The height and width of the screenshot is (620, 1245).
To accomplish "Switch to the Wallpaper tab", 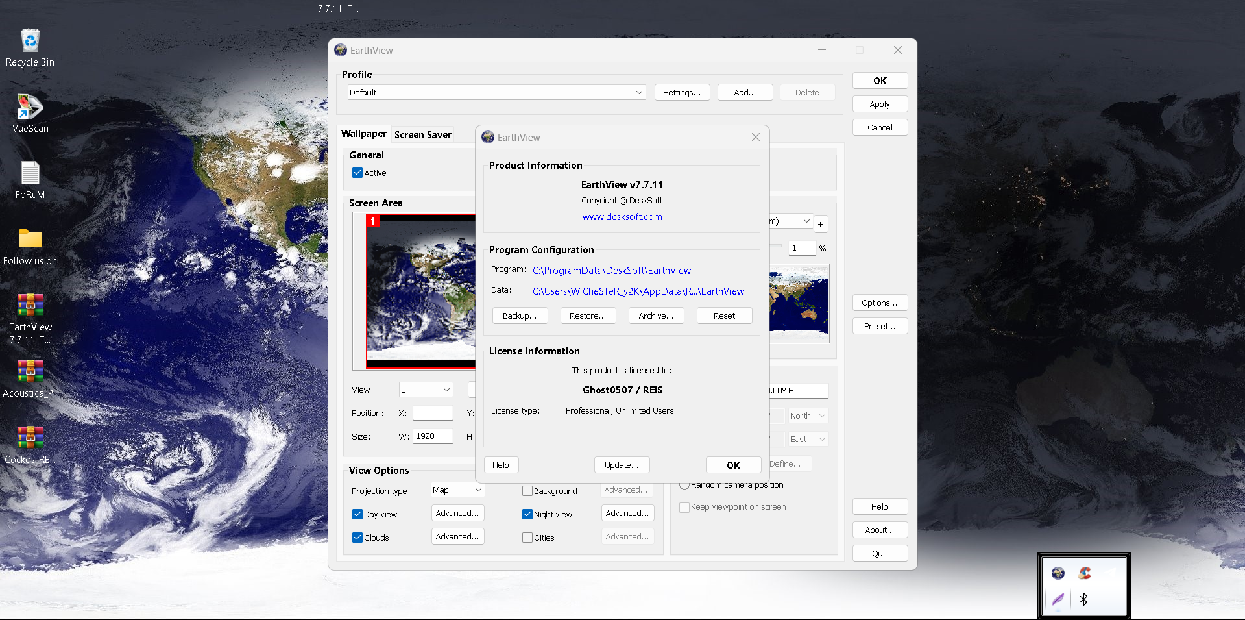I will (x=364, y=134).
